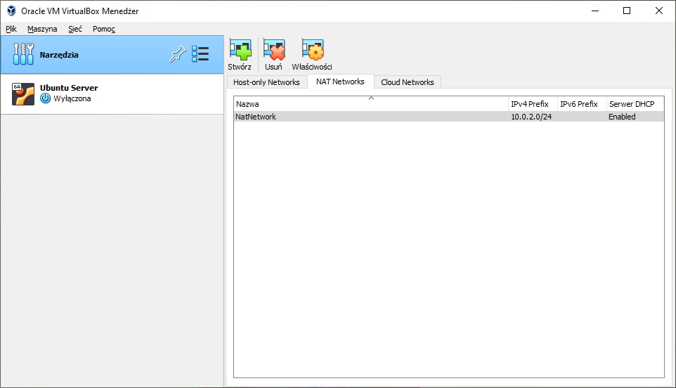Sort by the Serwer DHCP column header
Image resolution: width=676 pixels, height=388 pixels.
(634, 104)
